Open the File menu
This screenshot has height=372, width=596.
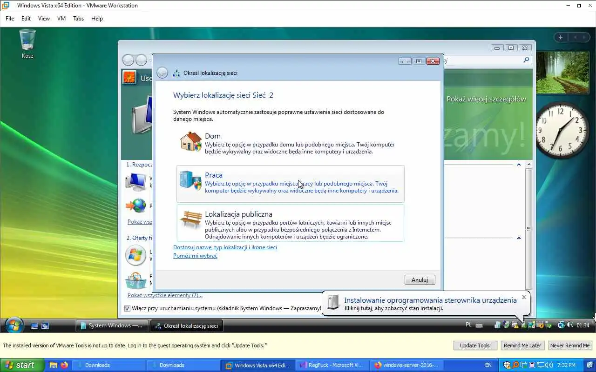(x=10, y=19)
